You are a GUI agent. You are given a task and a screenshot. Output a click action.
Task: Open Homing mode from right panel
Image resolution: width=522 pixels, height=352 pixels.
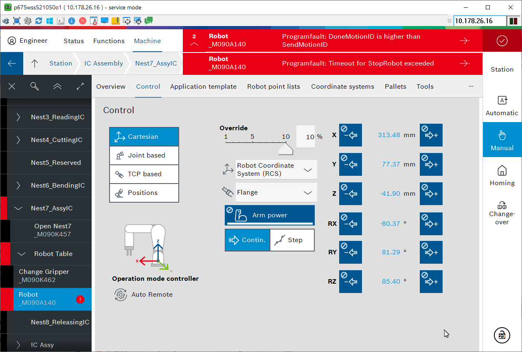[x=502, y=175]
